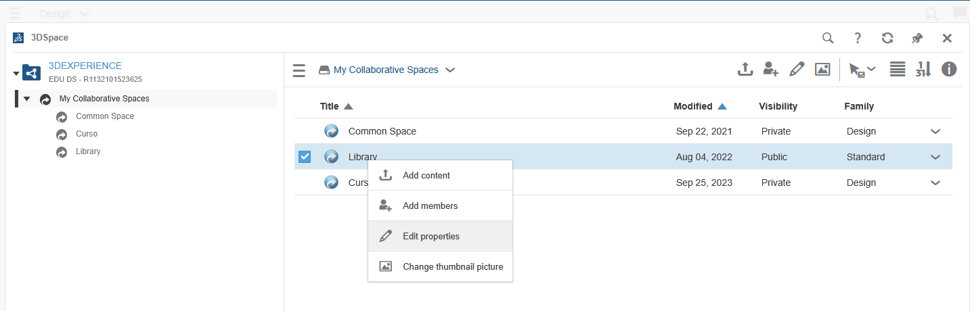Click Library icon in the tree
The height and width of the screenshot is (311, 970).
62,151
